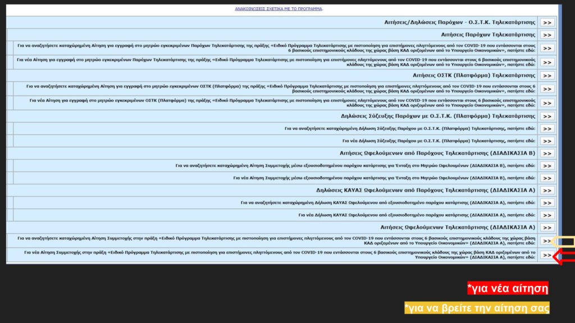Select heading text Αιτήσεις Παρόχων Τηλεκατάρτισης

pos(488,35)
